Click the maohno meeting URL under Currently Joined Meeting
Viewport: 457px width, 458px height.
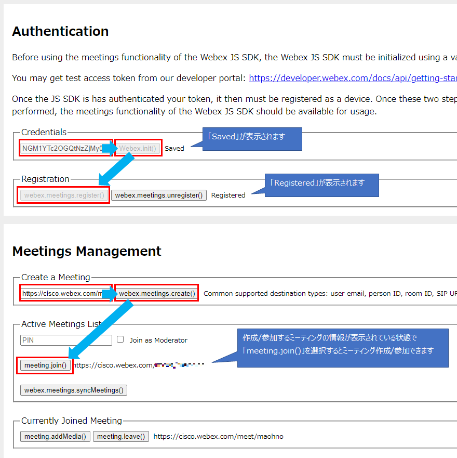click(x=218, y=437)
